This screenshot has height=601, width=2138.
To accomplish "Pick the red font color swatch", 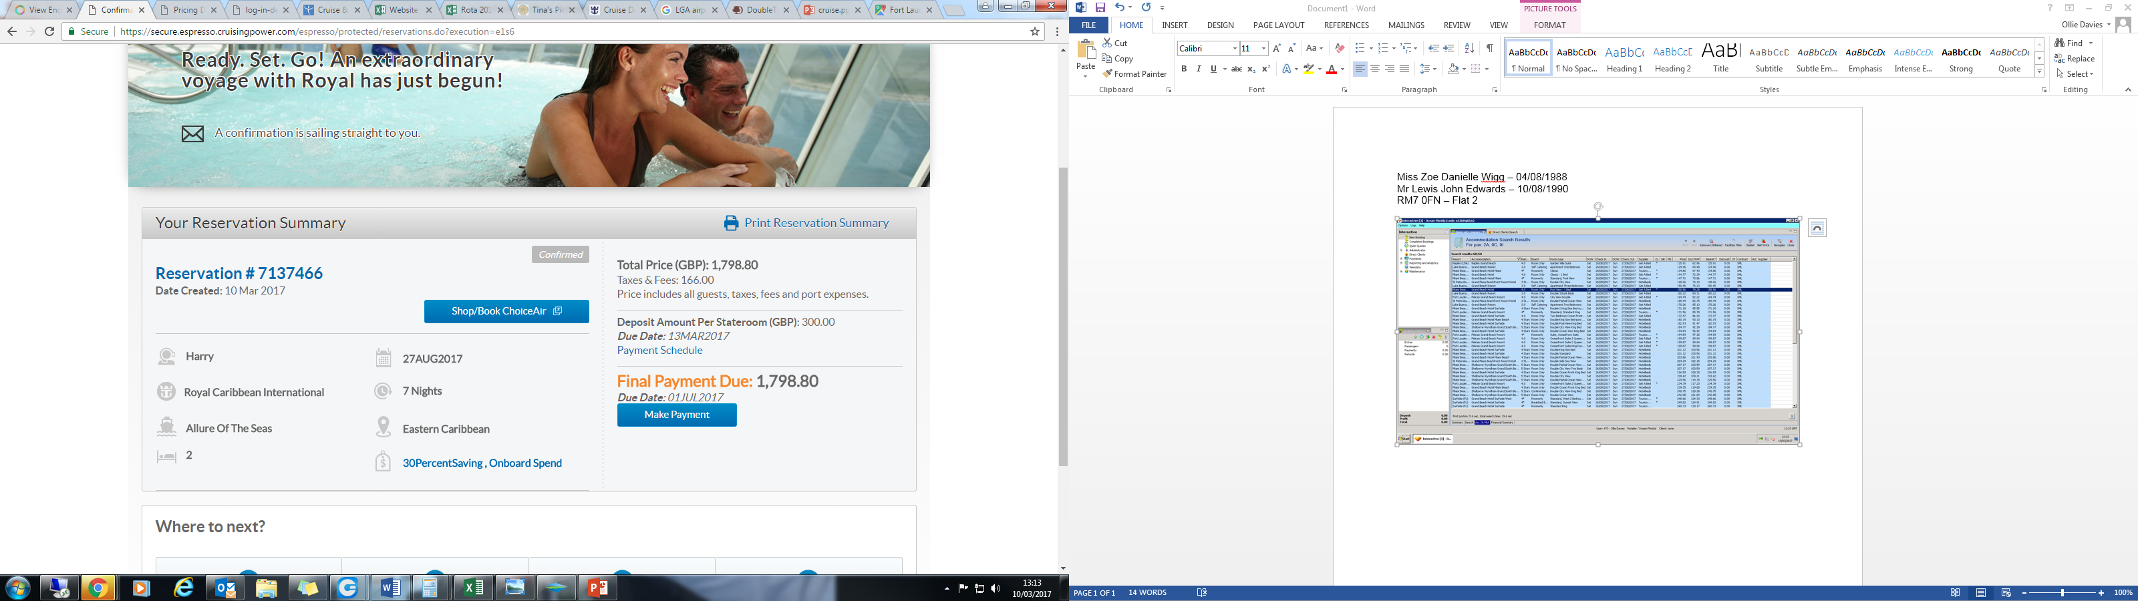I will (x=1330, y=69).
